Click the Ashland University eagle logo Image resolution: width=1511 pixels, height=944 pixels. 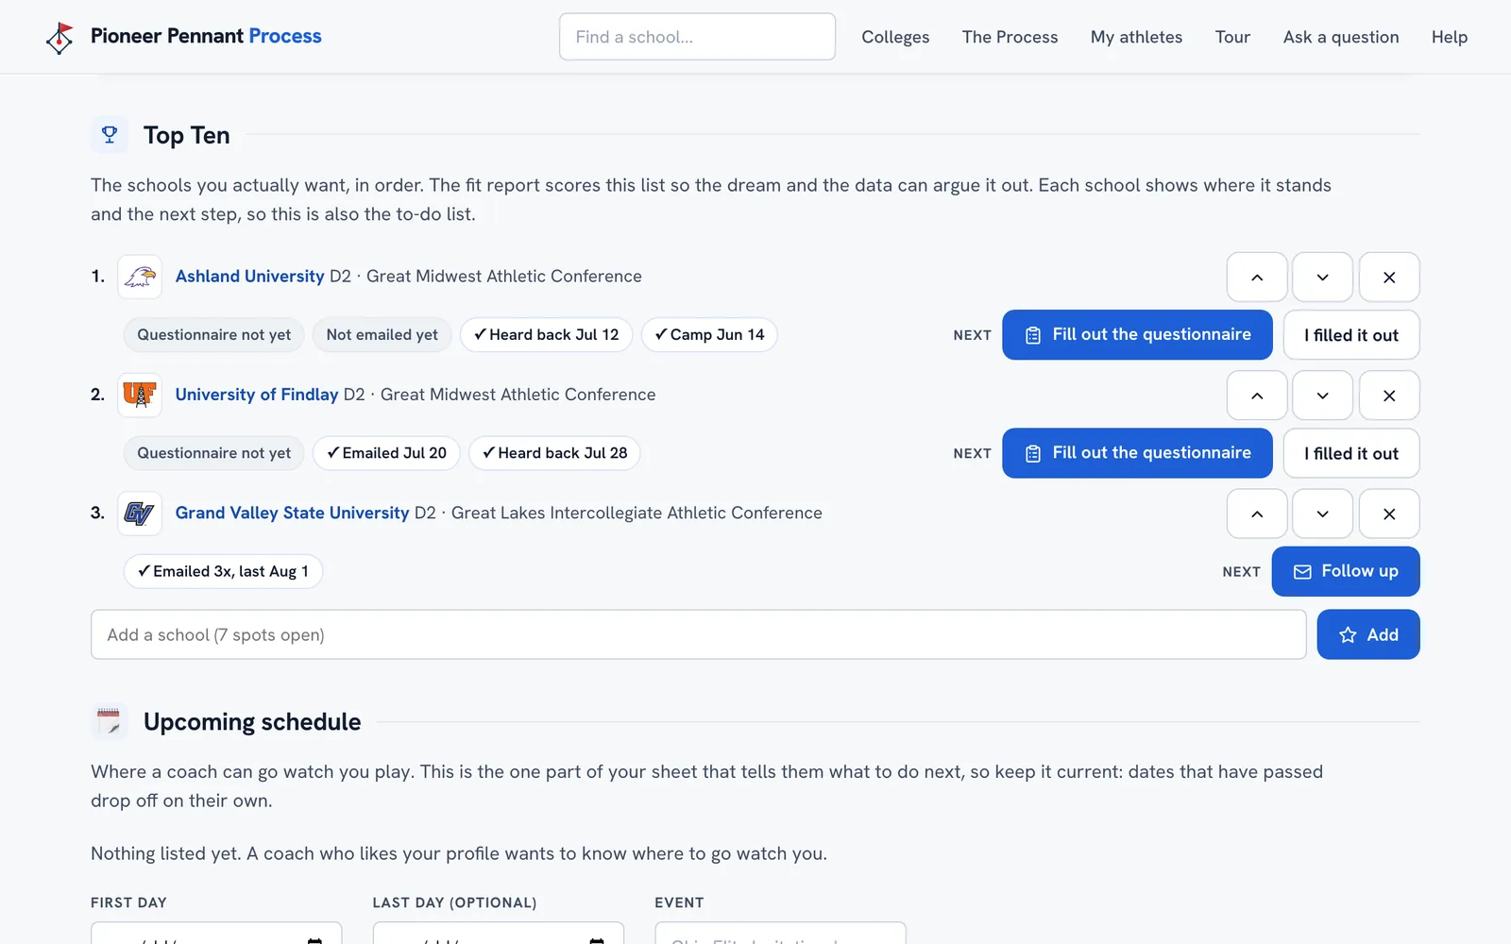pyautogui.click(x=140, y=277)
